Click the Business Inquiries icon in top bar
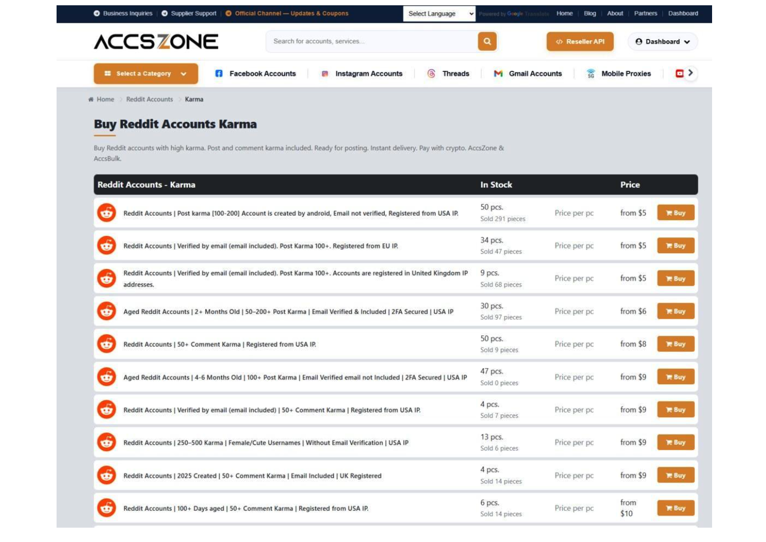 pyautogui.click(x=97, y=14)
